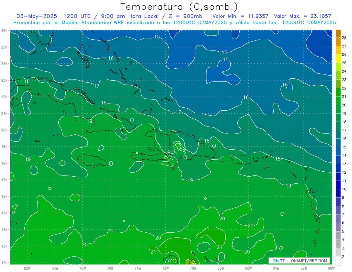Click the brown-orange legend swatch above 28

338,33
